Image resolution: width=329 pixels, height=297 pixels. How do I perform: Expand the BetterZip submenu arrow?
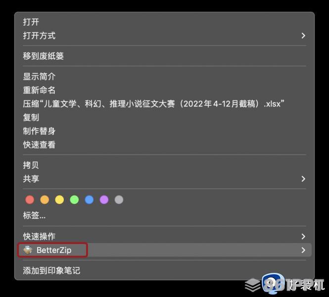tap(303, 250)
